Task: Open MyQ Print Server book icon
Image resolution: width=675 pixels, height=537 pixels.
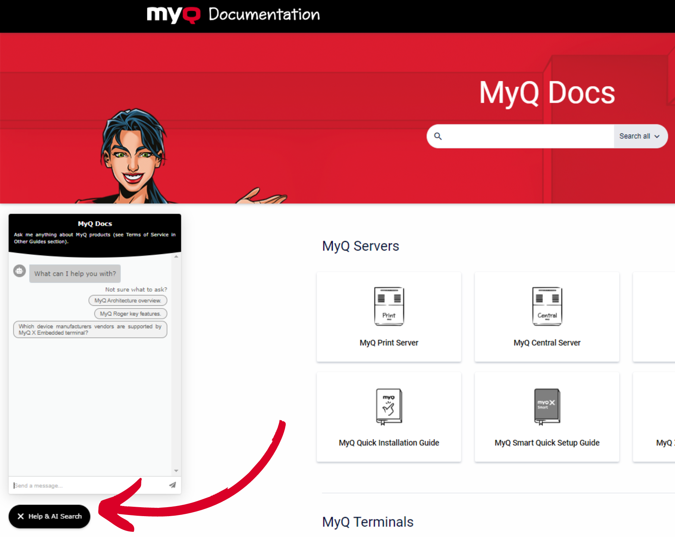Action: click(x=389, y=306)
